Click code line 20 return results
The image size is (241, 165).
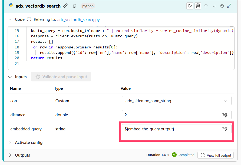[47, 58]
